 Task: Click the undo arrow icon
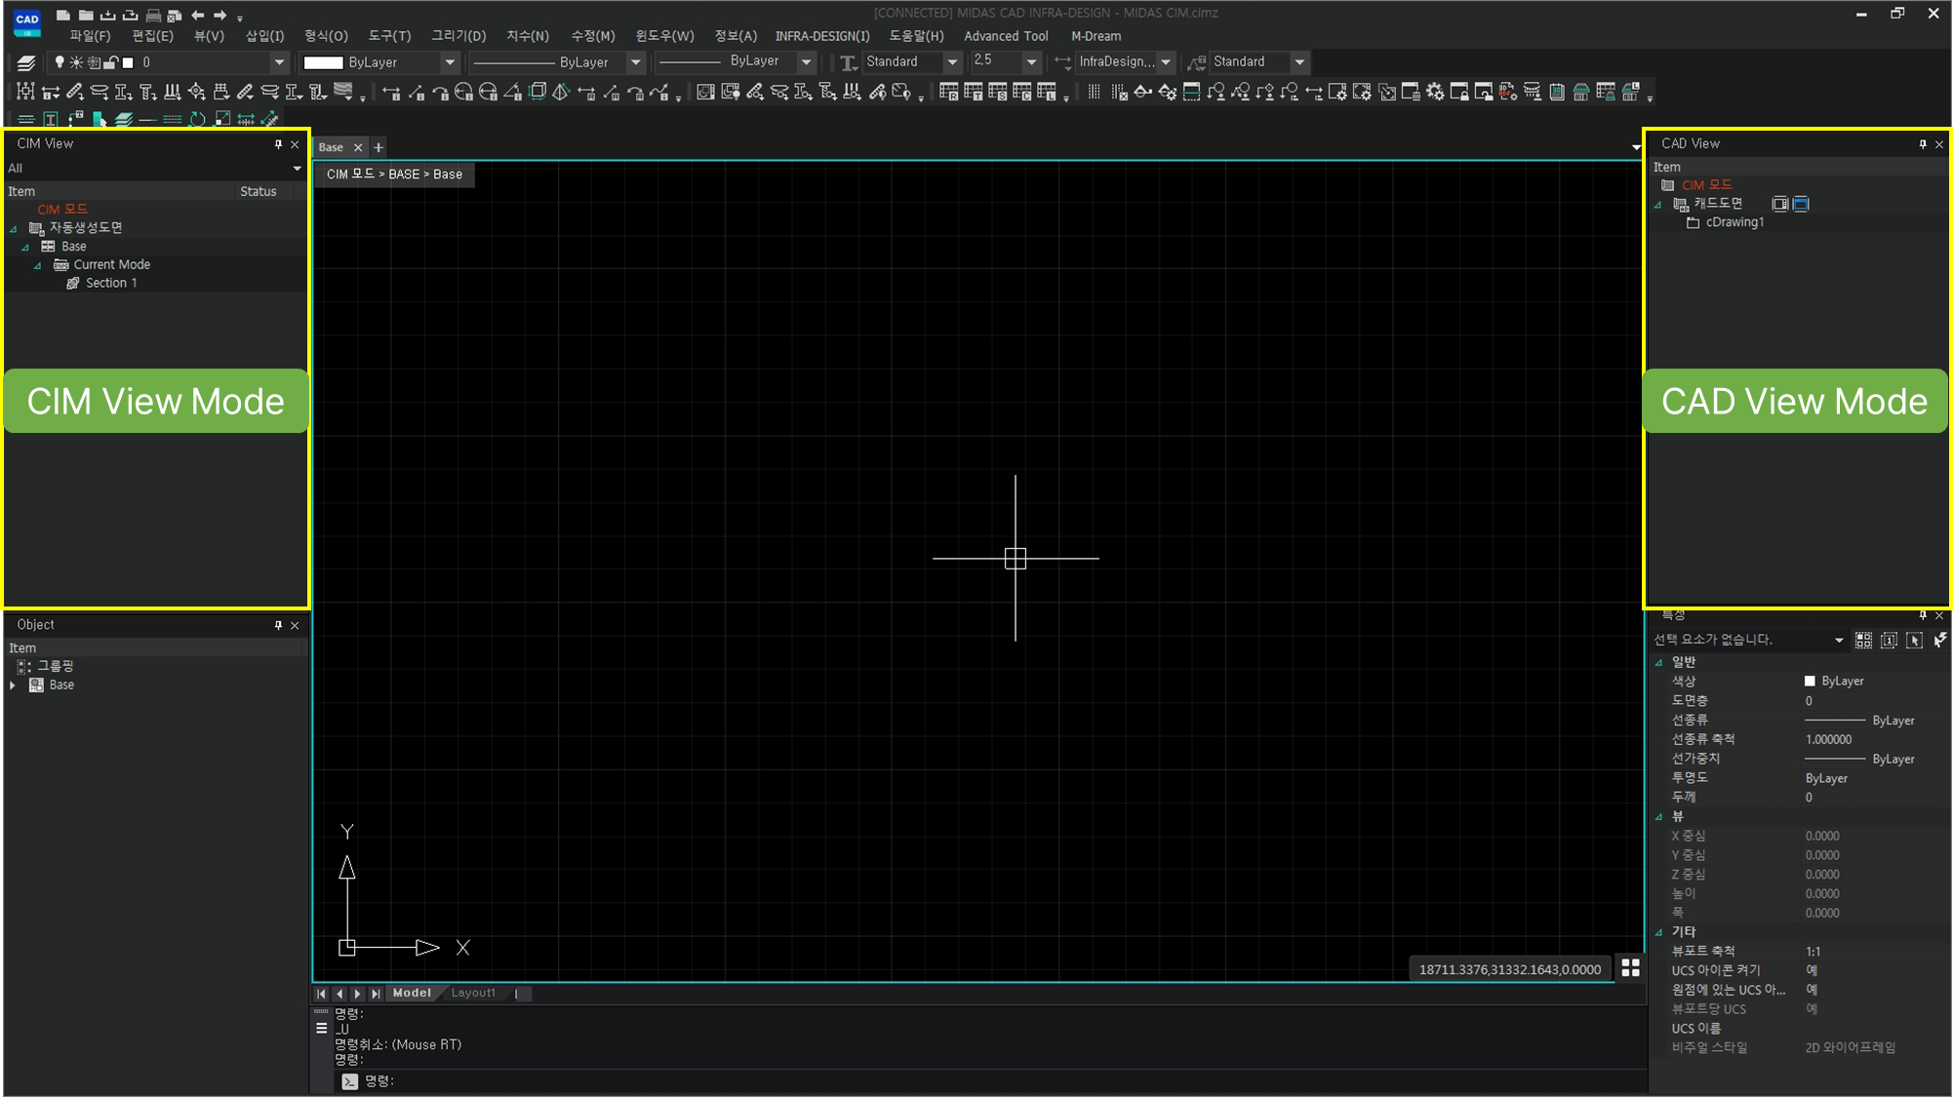198,15
